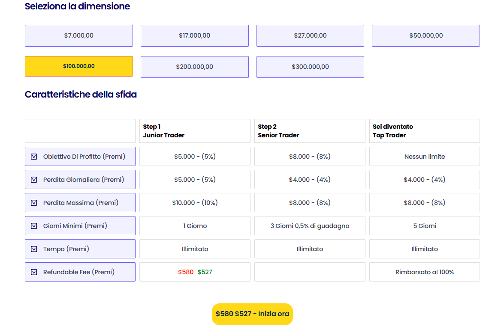This screenshot has height=329, width=504.
Task: Click chevron icon beside Giorni Minimi
Action: point(34,226)
